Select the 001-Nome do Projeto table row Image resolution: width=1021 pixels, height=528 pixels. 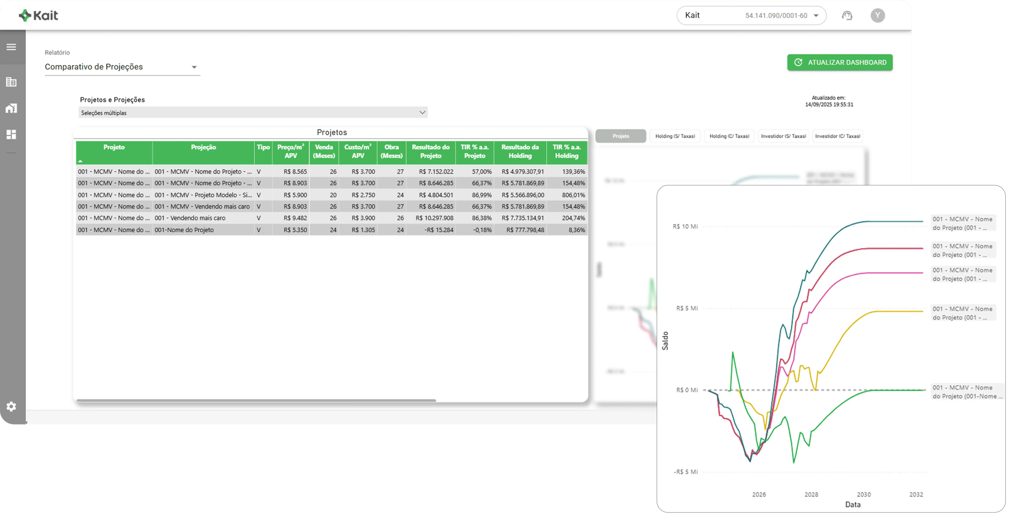click(x=204, y=230)
